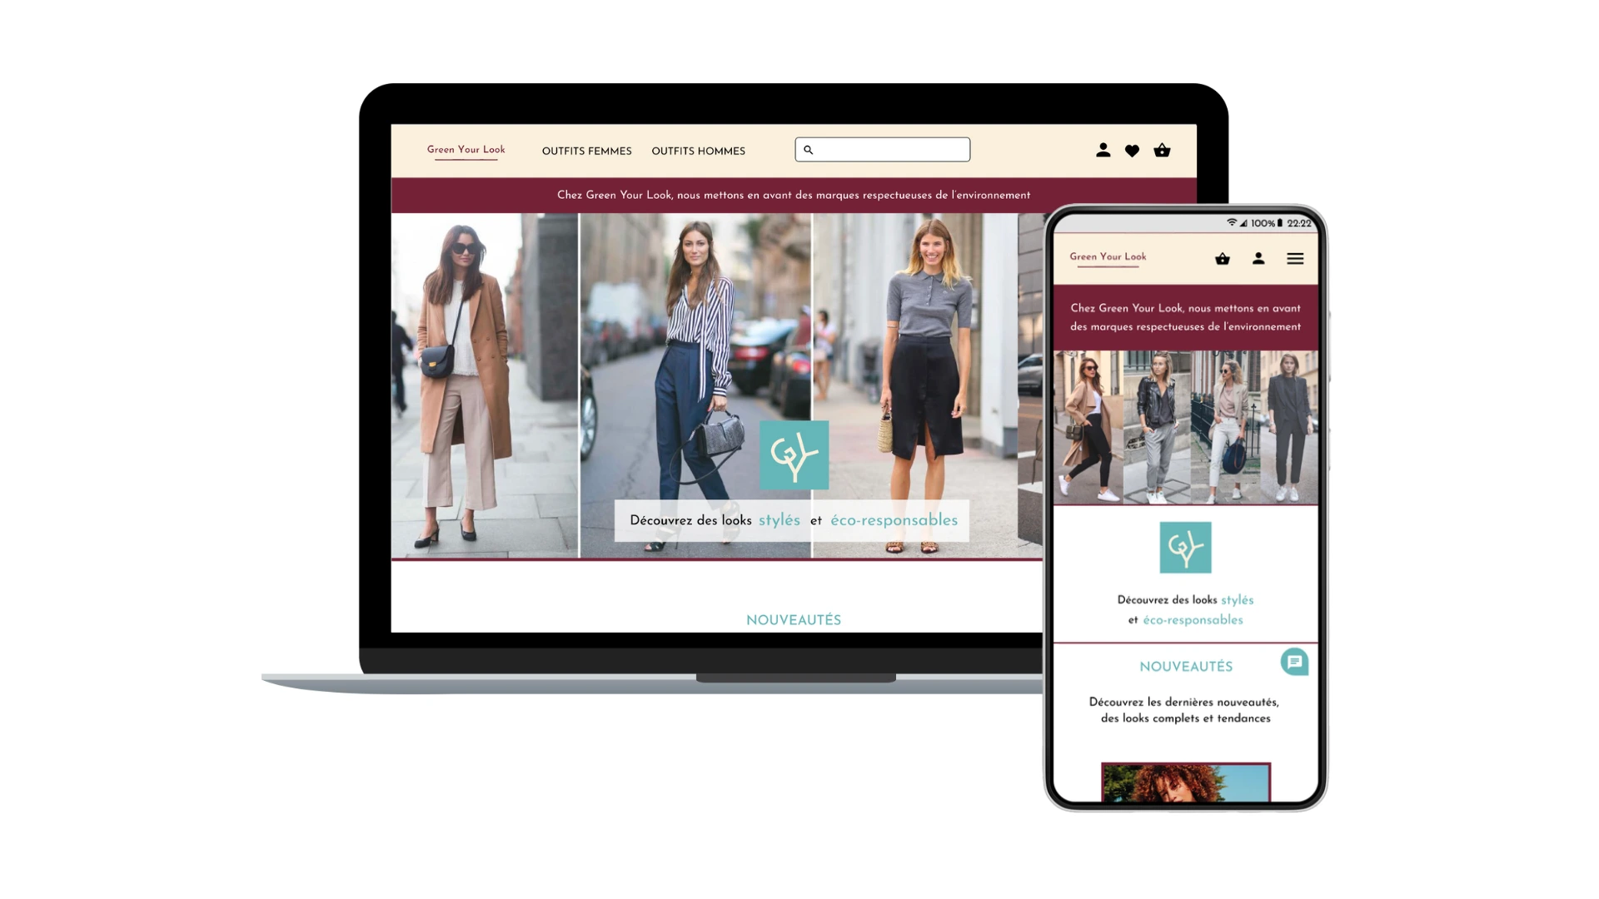Image resolution: width=1599 pixels, height=899 pixels.
Task: Click the user account icon
Action: 1103,151
